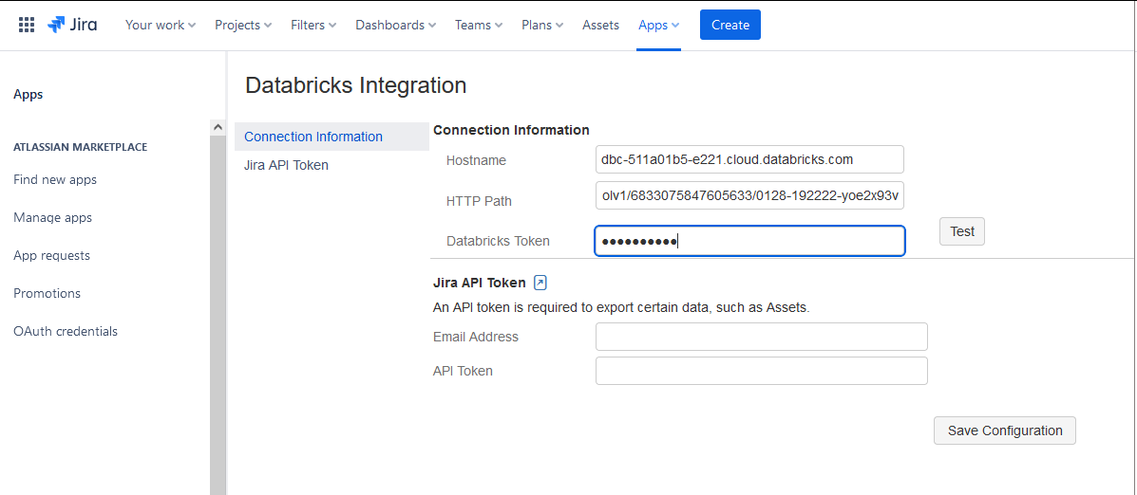This screenshot has width=1137, height=495.
Task: Select the Connection Information tab
Action: [313, 137]
